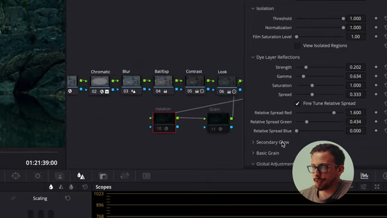Click the Relative Spread Red slider handle
Viewport: 387px width, 218px height.
pos(334,113)
